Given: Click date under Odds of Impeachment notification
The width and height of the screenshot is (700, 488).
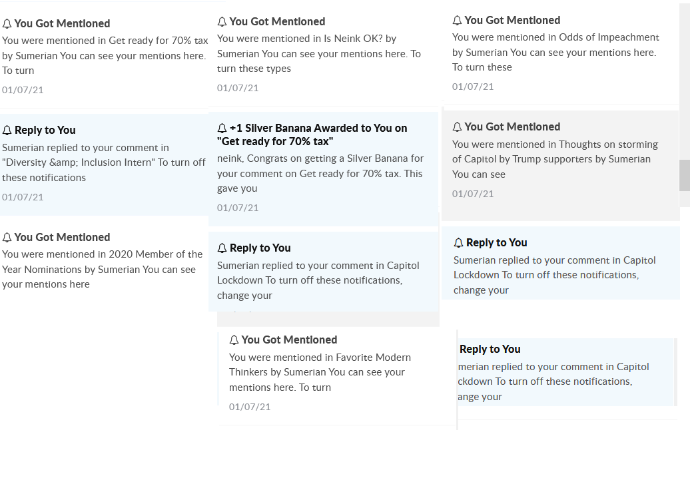Looking at the screenshot, I should coord(473,87).
